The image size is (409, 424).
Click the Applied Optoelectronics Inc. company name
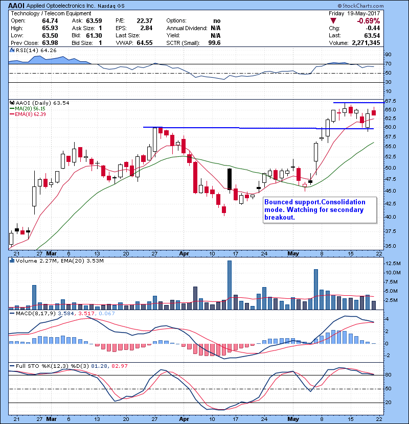point(61,6)
